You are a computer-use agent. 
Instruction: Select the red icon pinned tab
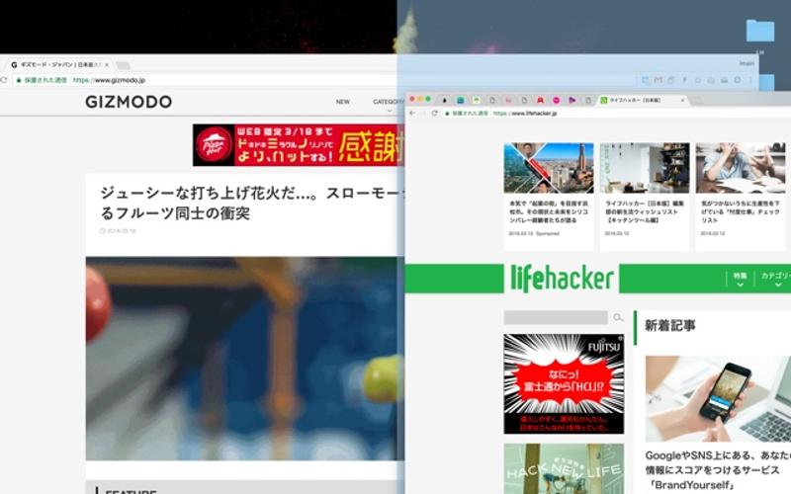540,101
